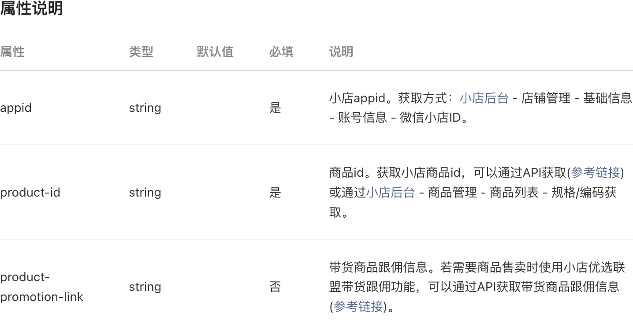Click the 带货商品跟佣信息 description text
Viewport: 633px width, 320px height.
click(378, 267)
